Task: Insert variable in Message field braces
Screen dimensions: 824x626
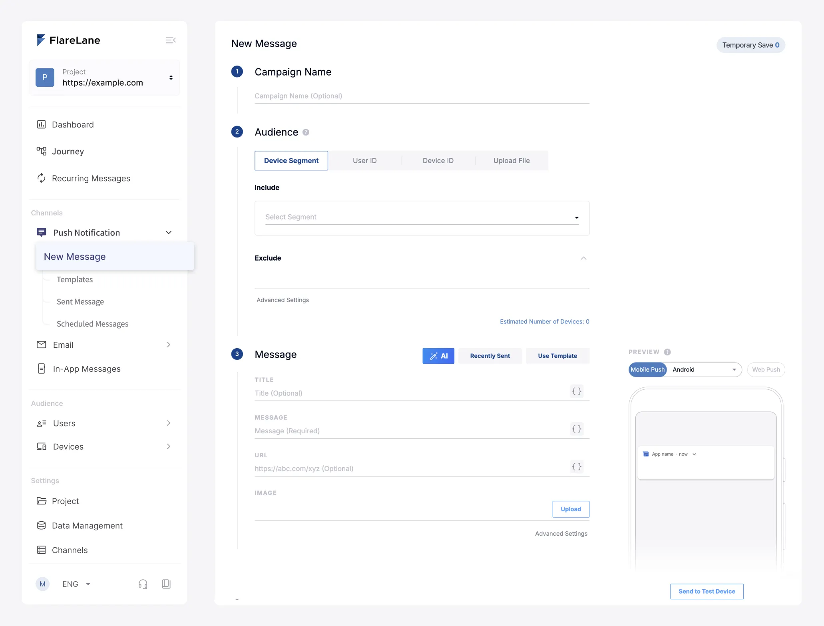Action: (577, 429)
